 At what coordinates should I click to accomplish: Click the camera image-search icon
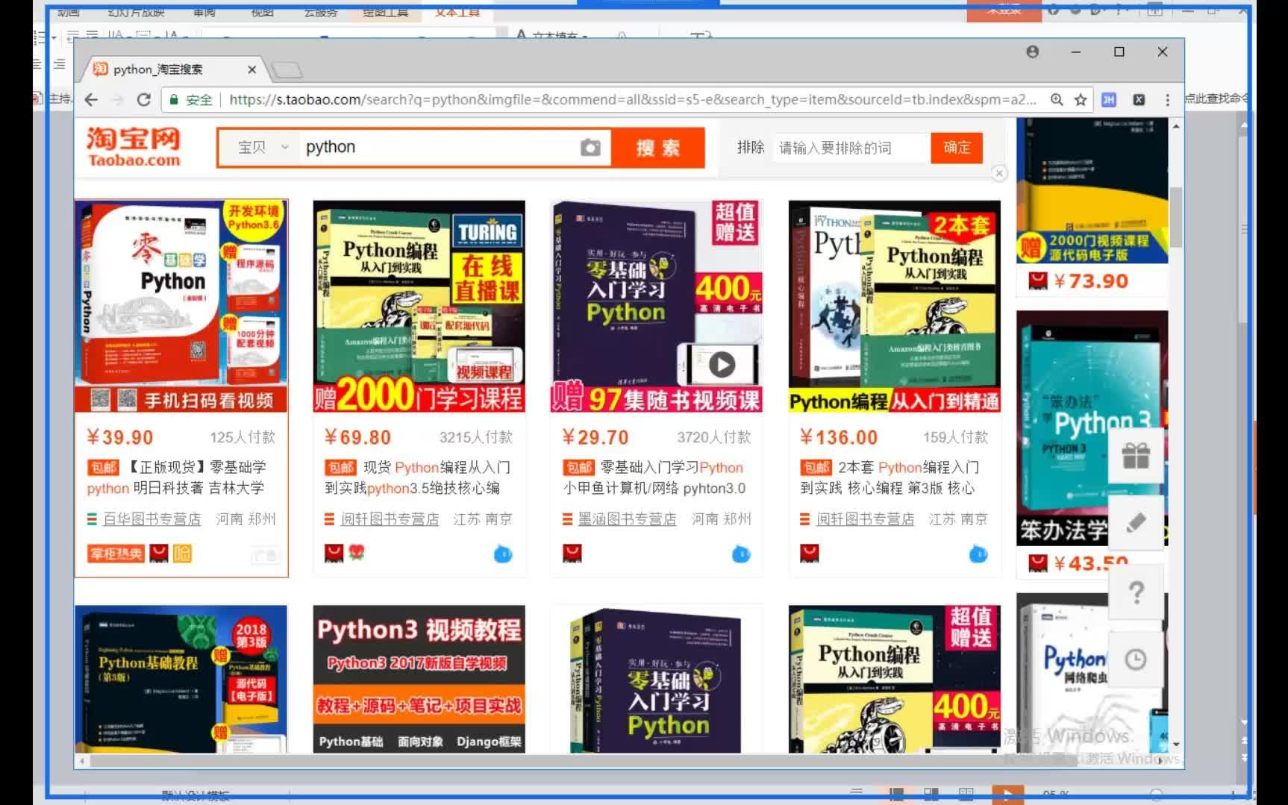[x=590, y=148]
